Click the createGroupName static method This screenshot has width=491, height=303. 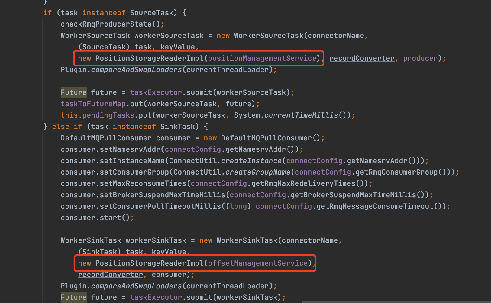click(258, 172)
